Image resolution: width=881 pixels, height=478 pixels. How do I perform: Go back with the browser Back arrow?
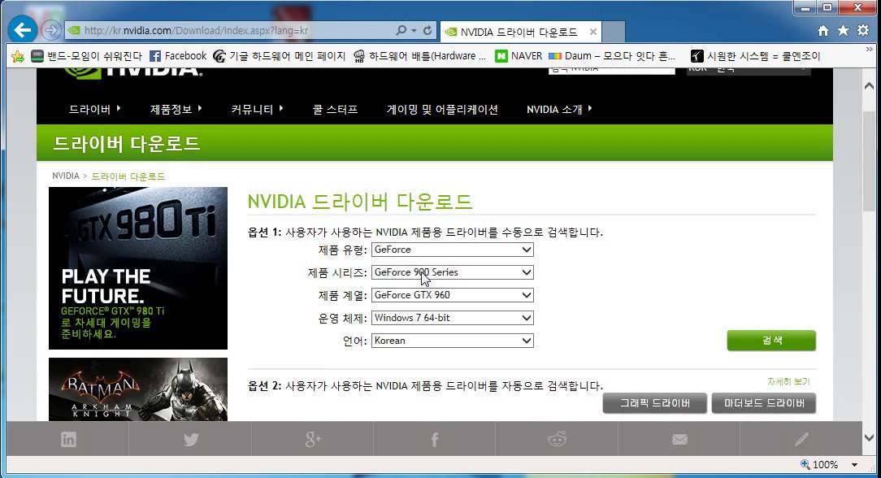(23, 29)
